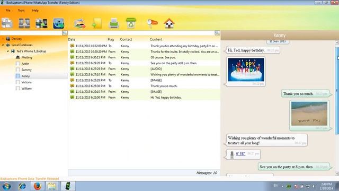Screen dimensions: 339x191
Task: Play the 0' 38" audio message link
Action: click(240, 154)
